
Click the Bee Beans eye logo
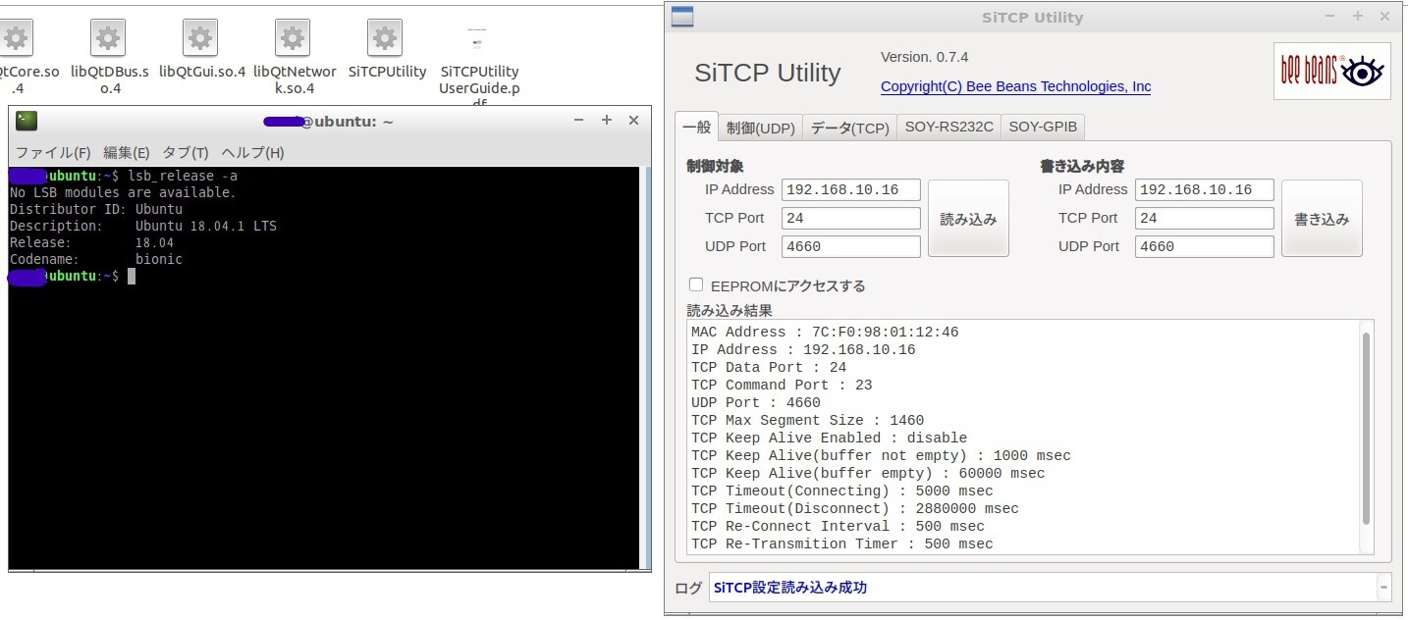pos(1332,71)
